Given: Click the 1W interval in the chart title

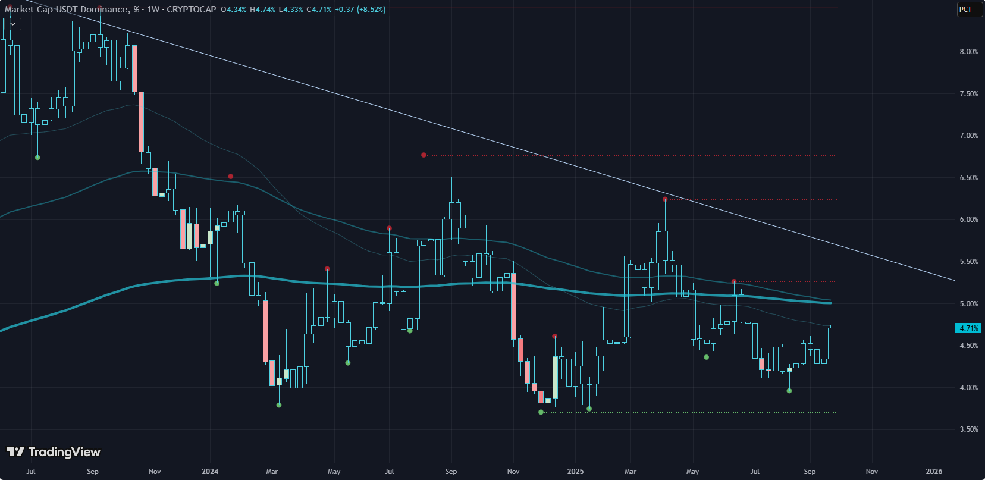Looking at the screenshot, I should click(153, 10).
